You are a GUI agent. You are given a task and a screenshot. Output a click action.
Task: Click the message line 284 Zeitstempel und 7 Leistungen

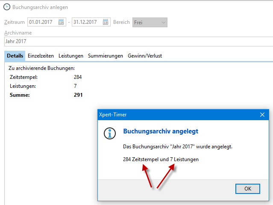pos(161,159)
